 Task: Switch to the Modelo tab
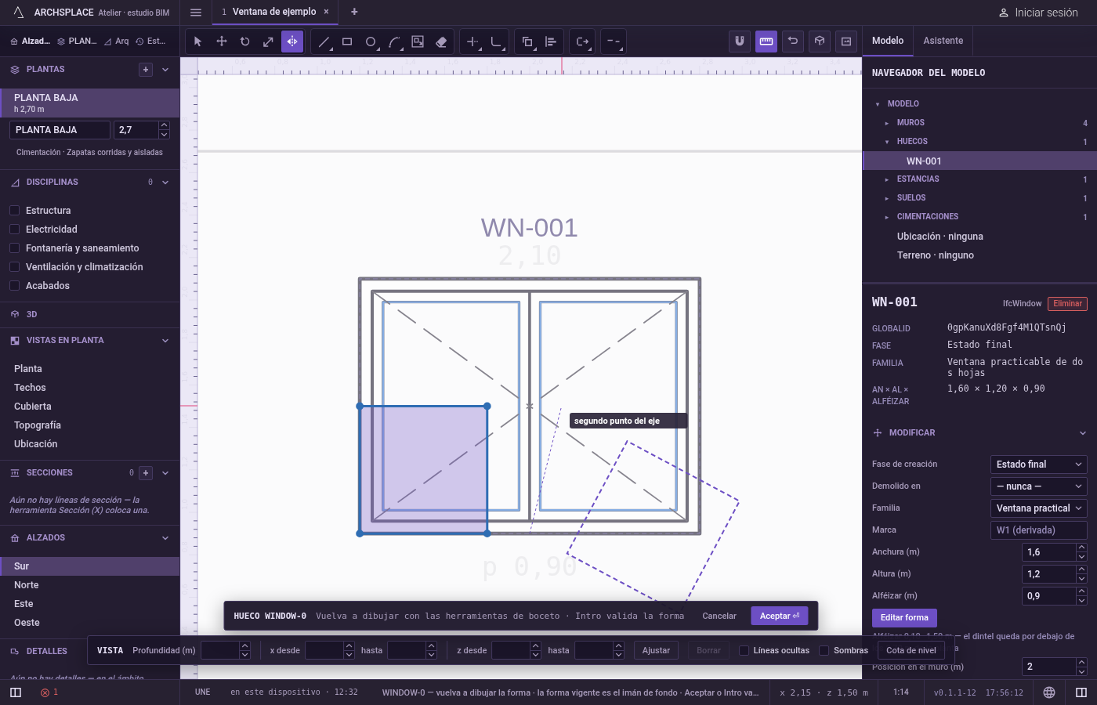[x=888, y=41]
